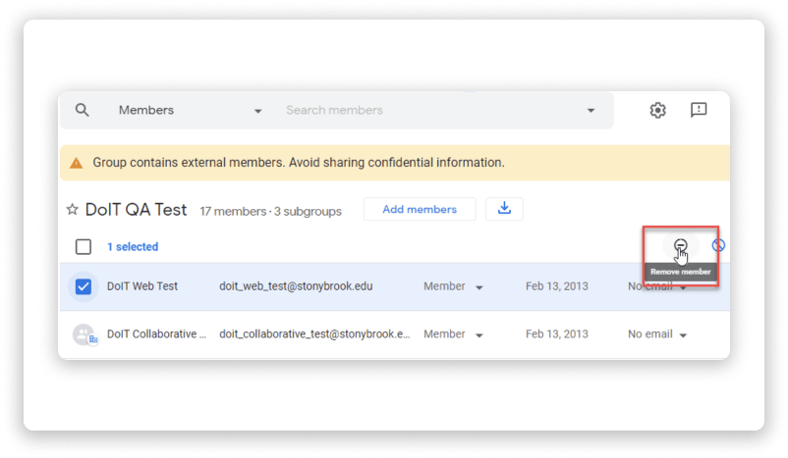Open the group settings gear

tap(658, 110)
